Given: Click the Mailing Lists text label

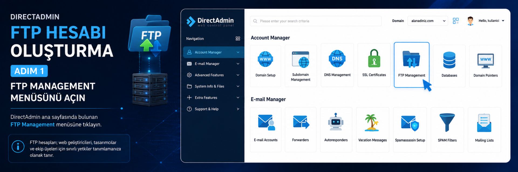Looking at the screenshot, I should coord(484,140).
